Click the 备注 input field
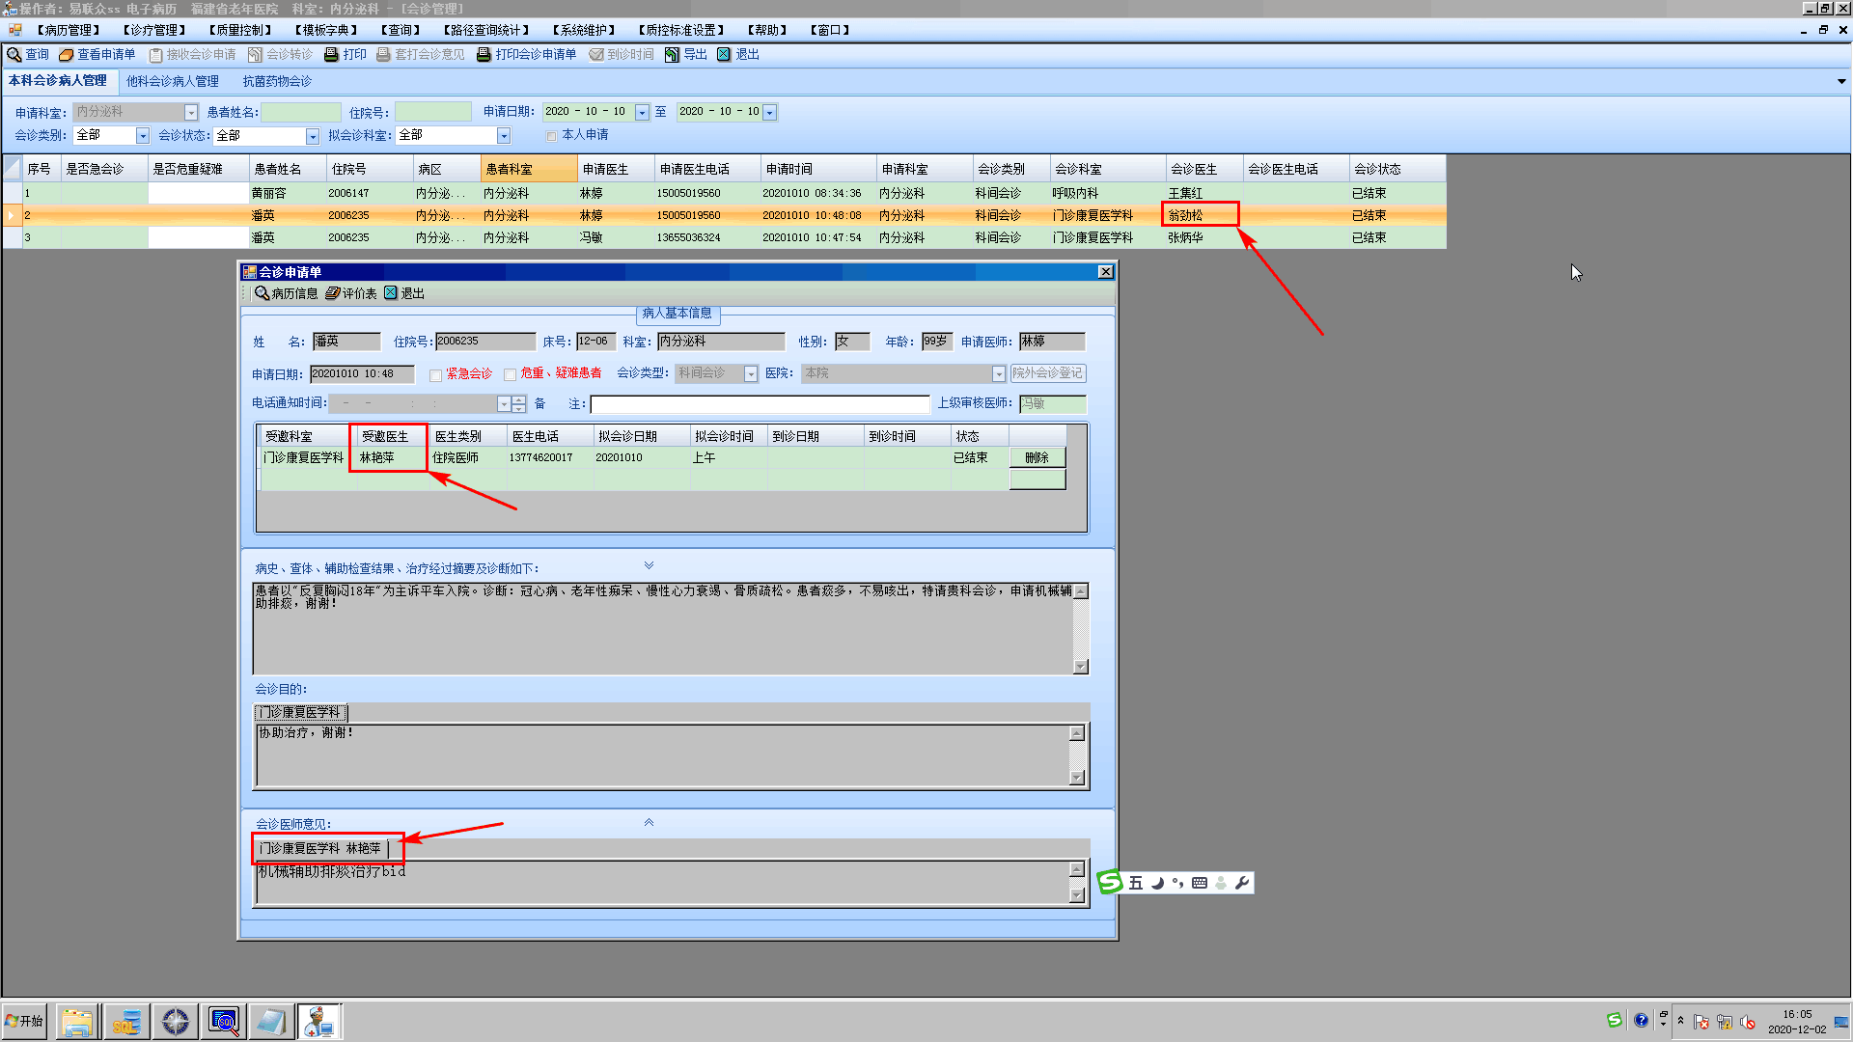Screen dimensions: 1853x1042 click(760, 404)
